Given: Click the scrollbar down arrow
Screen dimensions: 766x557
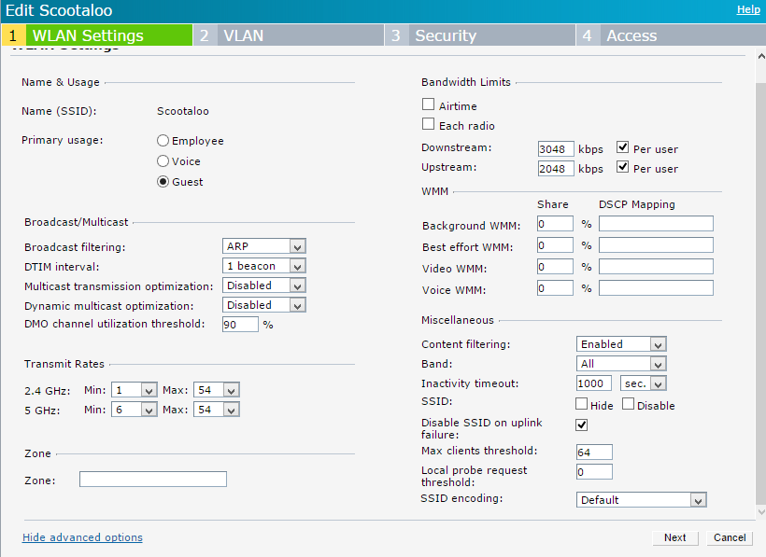Looking at the screenshot, I should click(761, 511).
